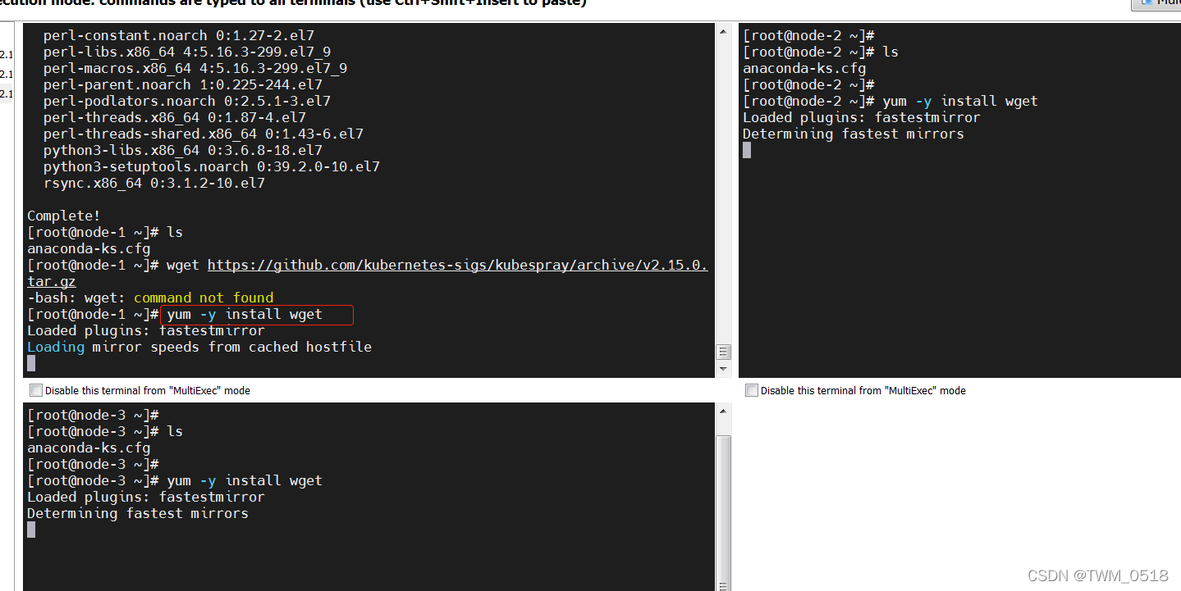Screen dimensions: 1181x591
Task: Select the topmost 2.1 session in sidebar
Action: click(x=7, y=54)
